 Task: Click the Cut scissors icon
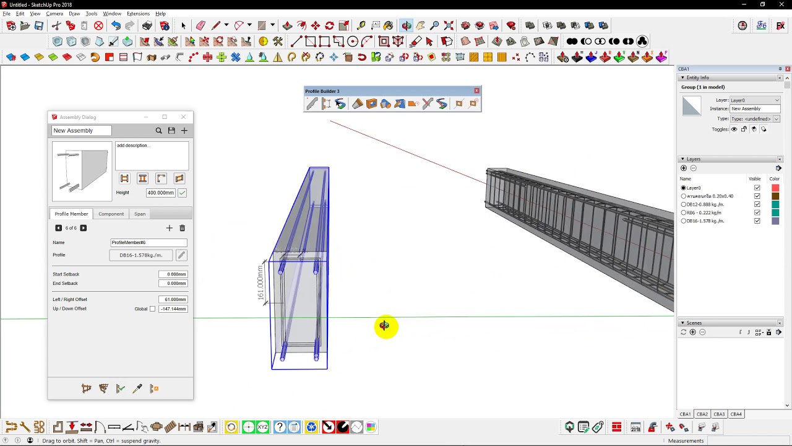click(56, 25)
